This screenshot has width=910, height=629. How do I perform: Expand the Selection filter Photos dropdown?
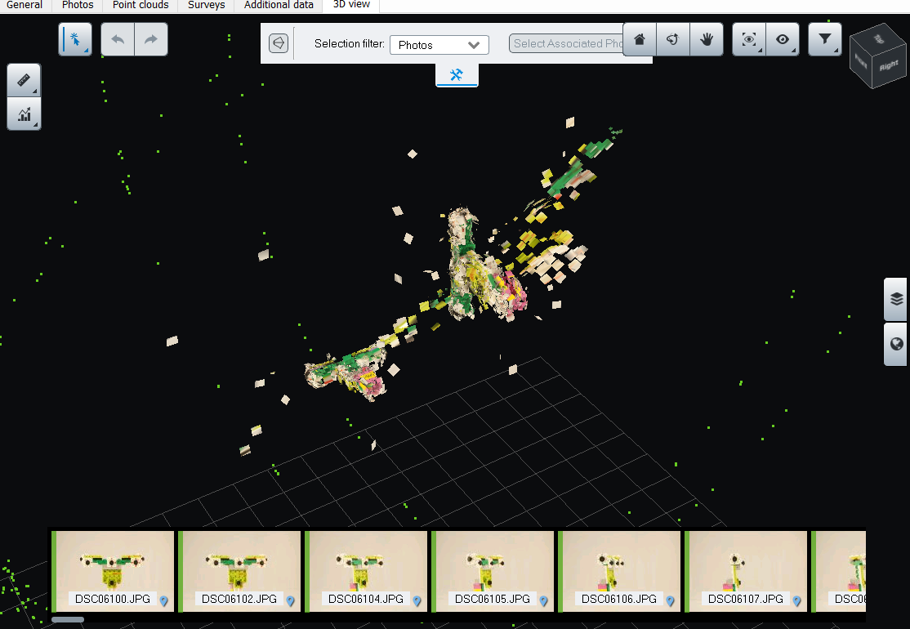point(439,45)
